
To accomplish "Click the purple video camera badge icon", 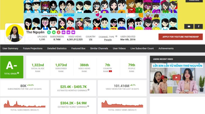I will [73, 32].
